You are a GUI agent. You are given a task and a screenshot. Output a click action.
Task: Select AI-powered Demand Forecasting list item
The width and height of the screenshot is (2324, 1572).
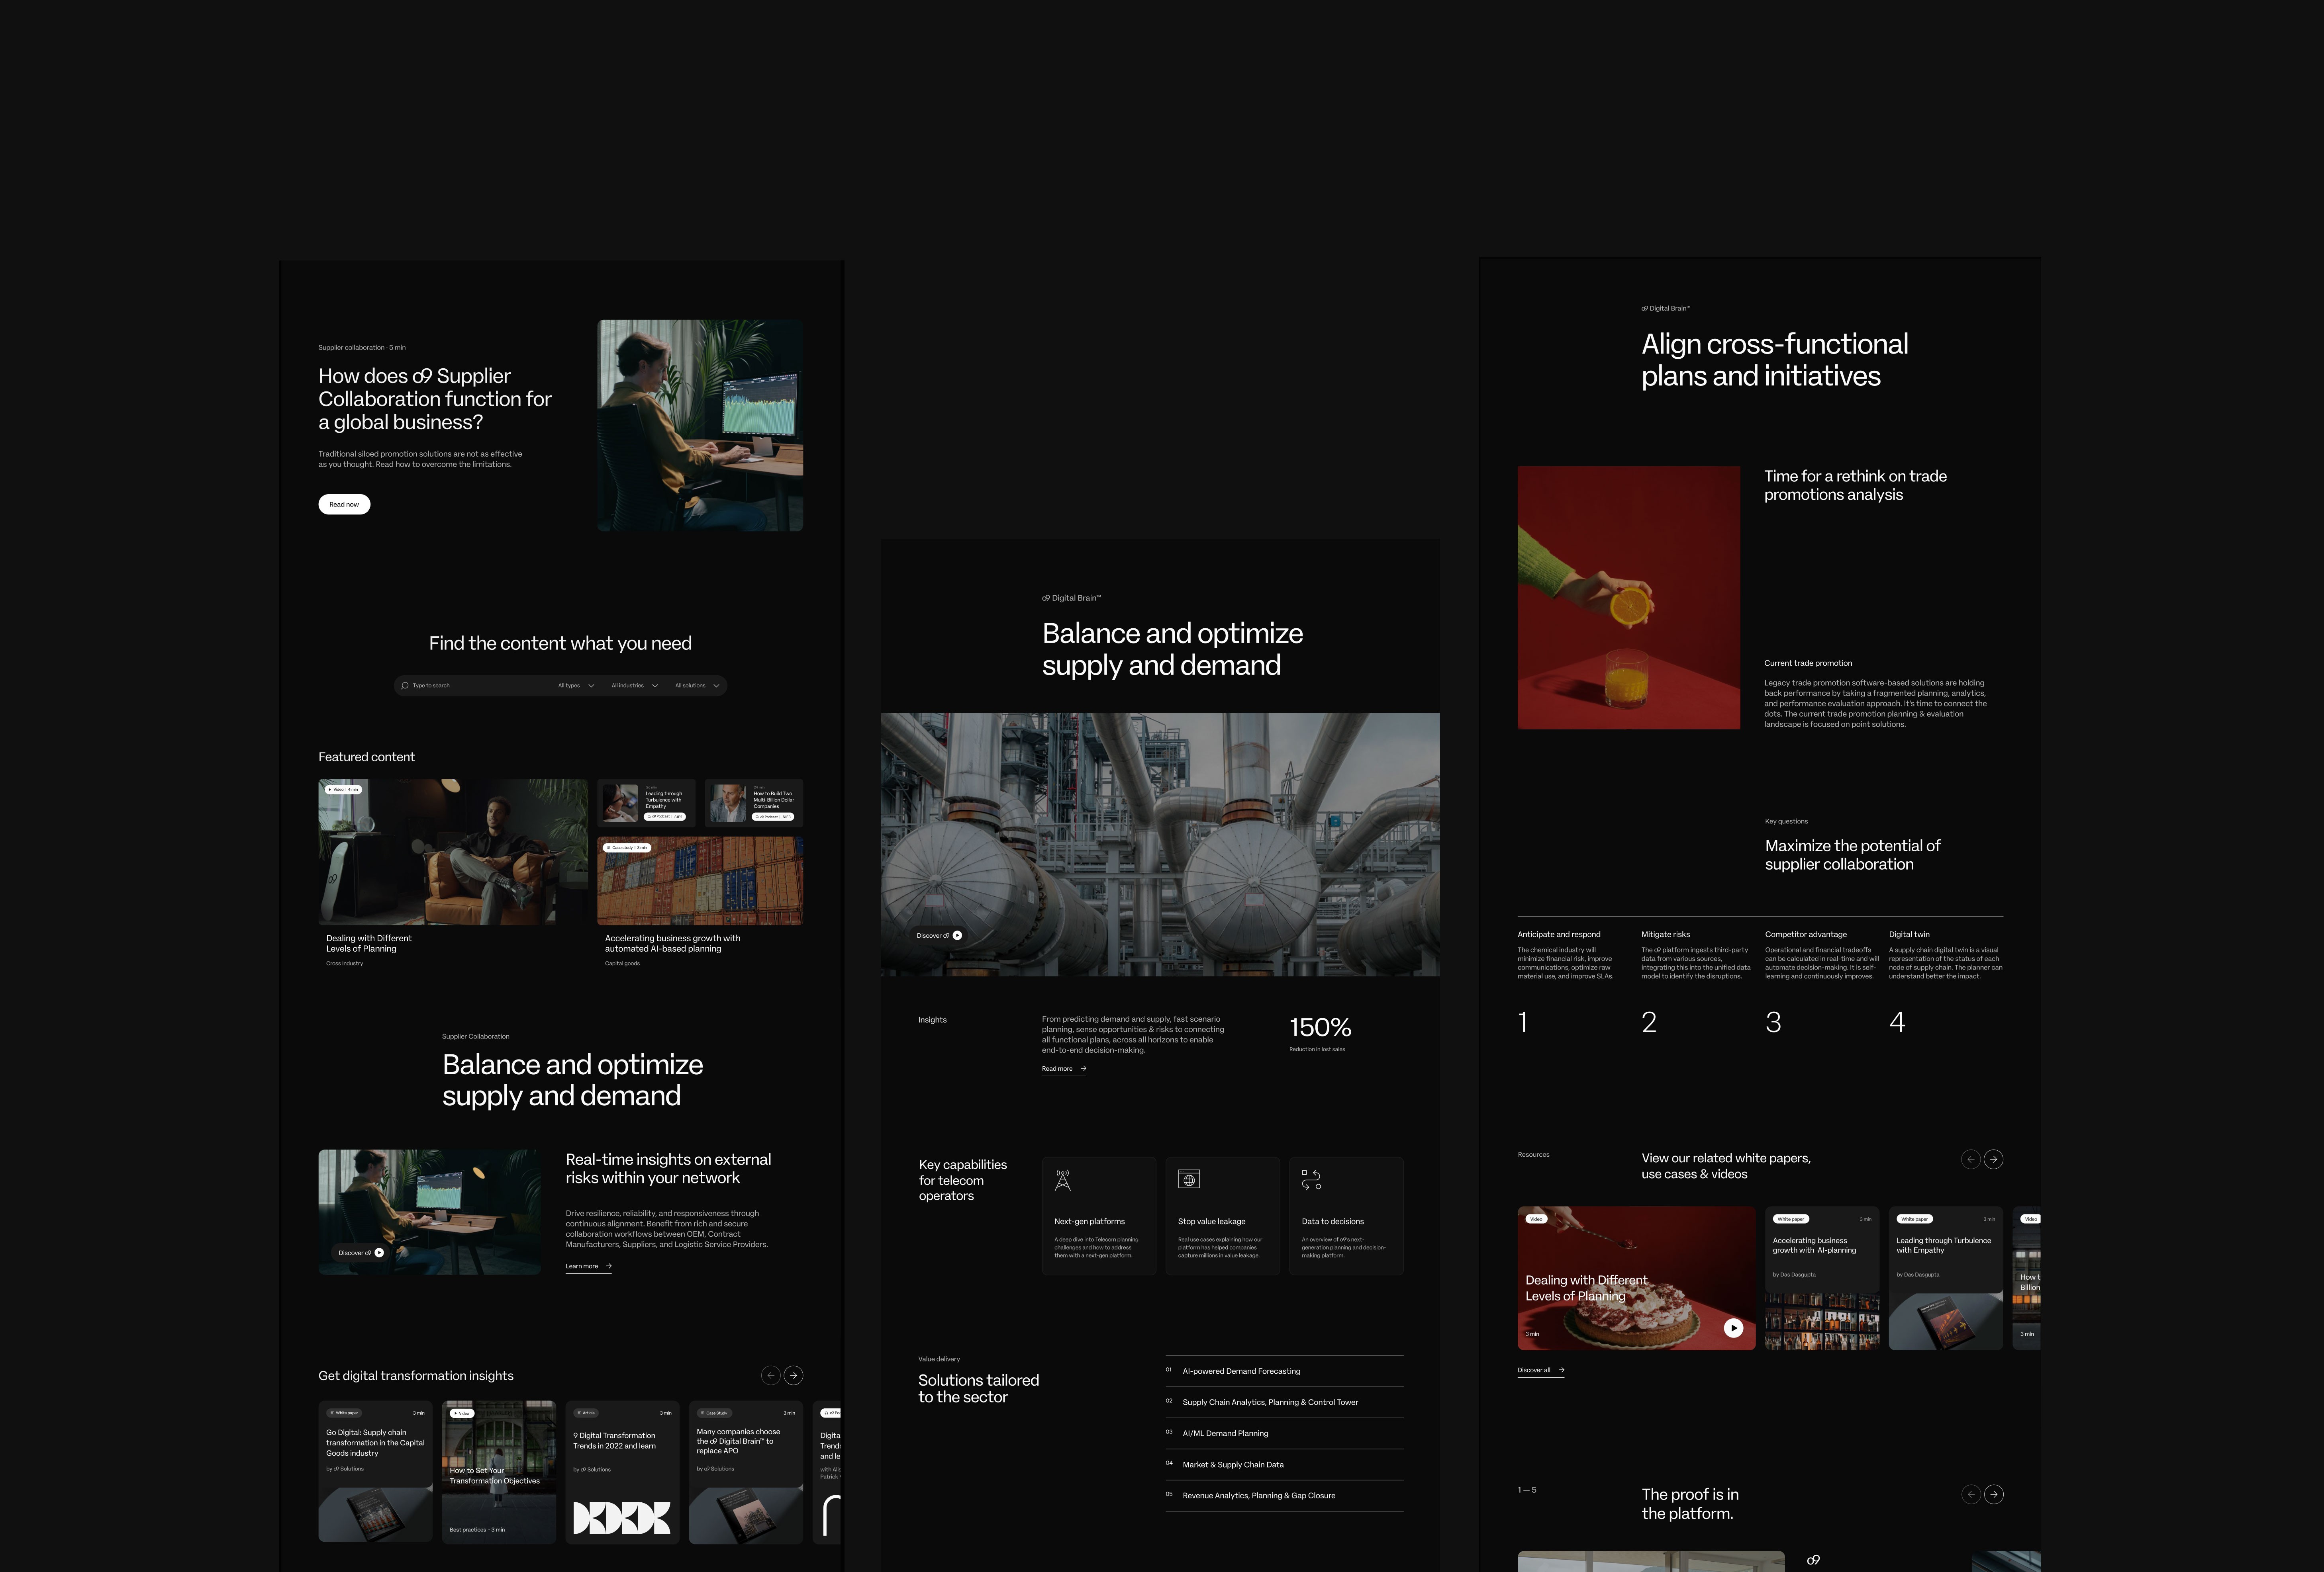1241,1371
